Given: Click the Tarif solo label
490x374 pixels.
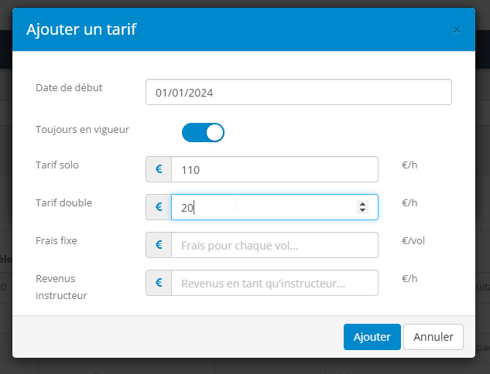Looking at the screenshot, I should [x=57, y=165].
